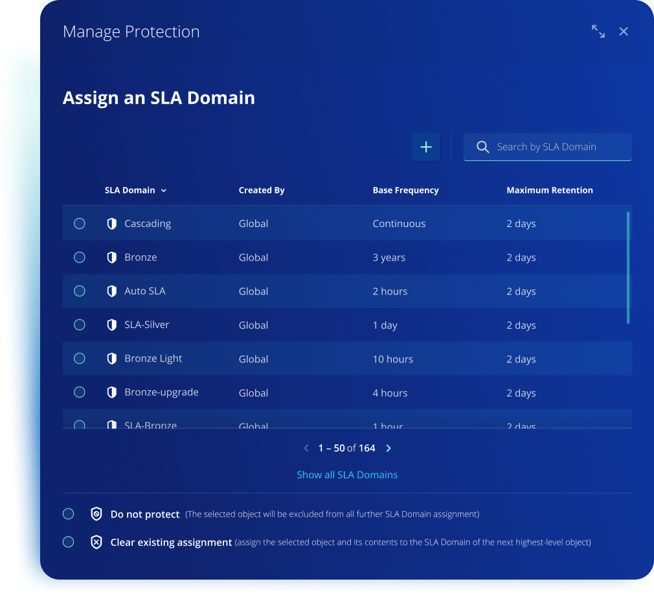654x599 pixels.
Task: Click the shield icon next to Bronze-upgrade
Action: coord(112,392)
